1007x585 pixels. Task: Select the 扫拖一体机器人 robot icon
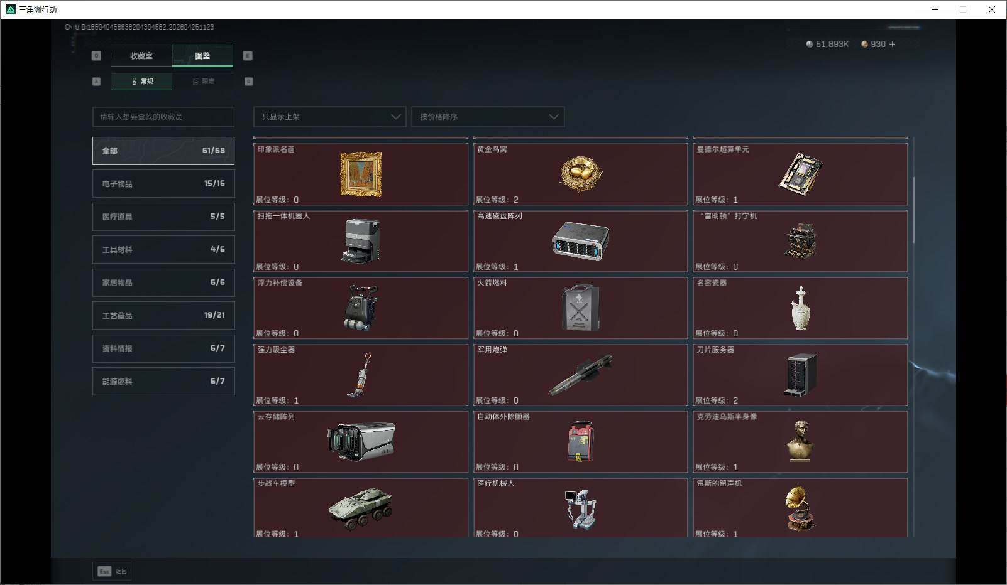click(361, 240)
